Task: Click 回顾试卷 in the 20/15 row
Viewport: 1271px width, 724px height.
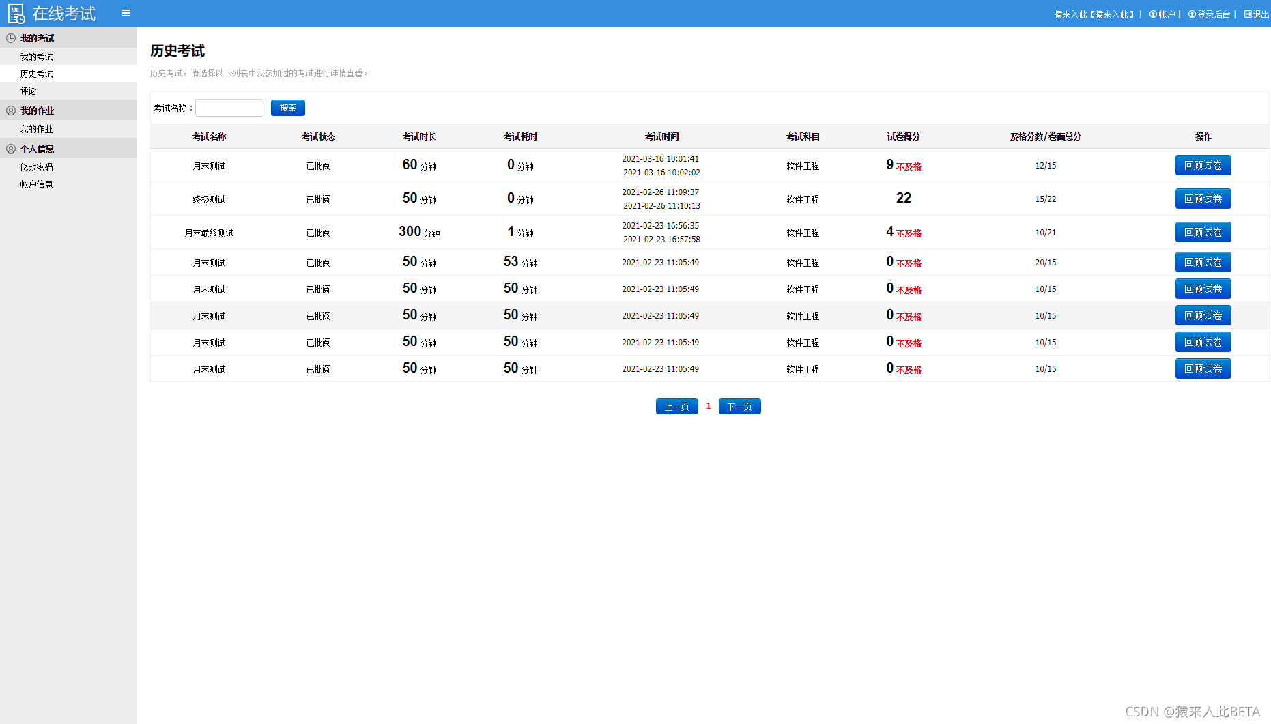Action: [1203, 262]
